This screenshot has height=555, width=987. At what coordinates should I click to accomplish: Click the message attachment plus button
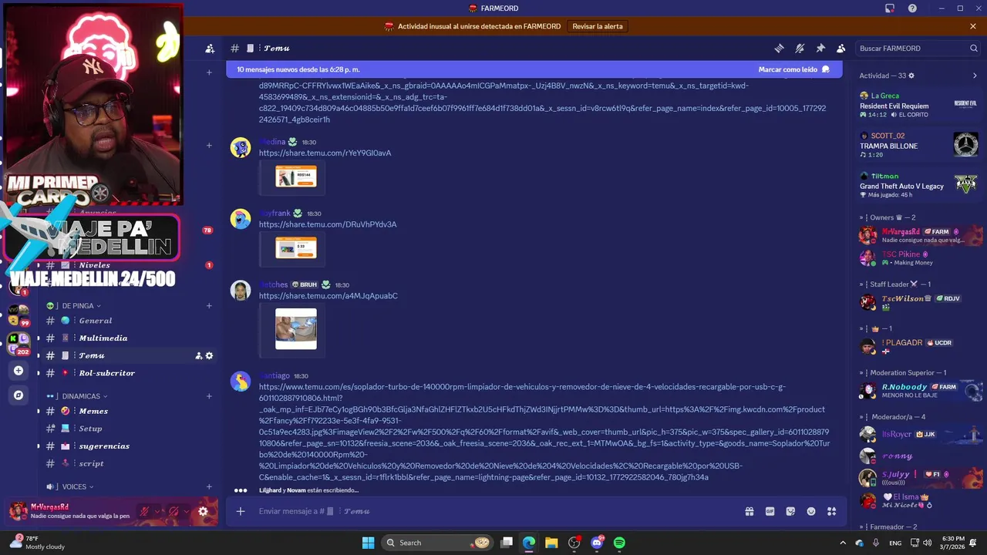(x=241, y=511)
